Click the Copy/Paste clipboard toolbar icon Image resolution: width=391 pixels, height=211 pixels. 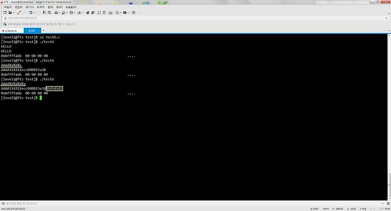[45, 12]
